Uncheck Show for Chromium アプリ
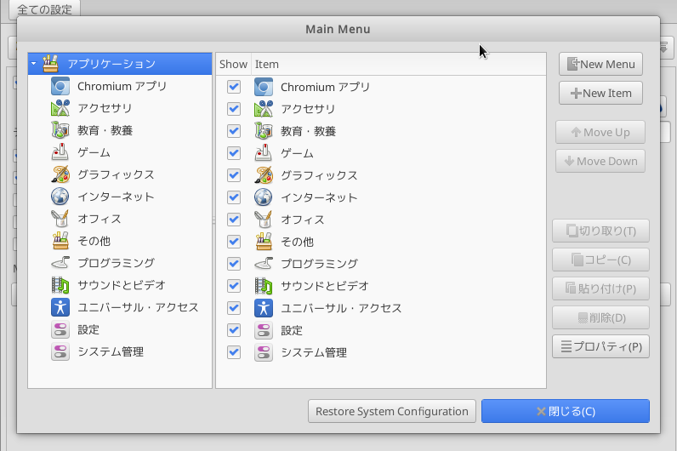Screen dimensions: 677x451 [x=234, y=87]
